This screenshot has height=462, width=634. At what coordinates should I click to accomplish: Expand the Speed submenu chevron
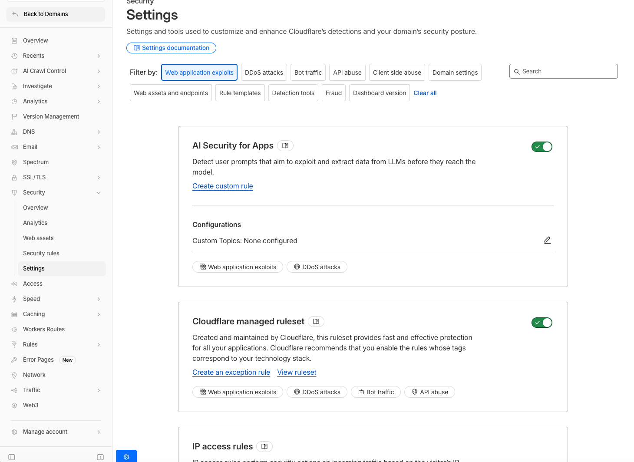coord(99,299)
